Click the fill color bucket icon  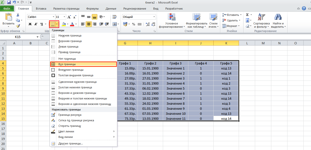64,24
